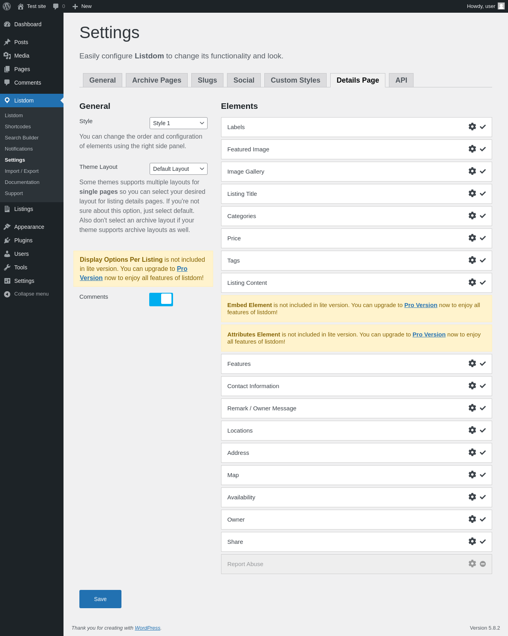508x636 pixels.
Task: Open gear settings for Contact Information
Action: click(472, 386)
